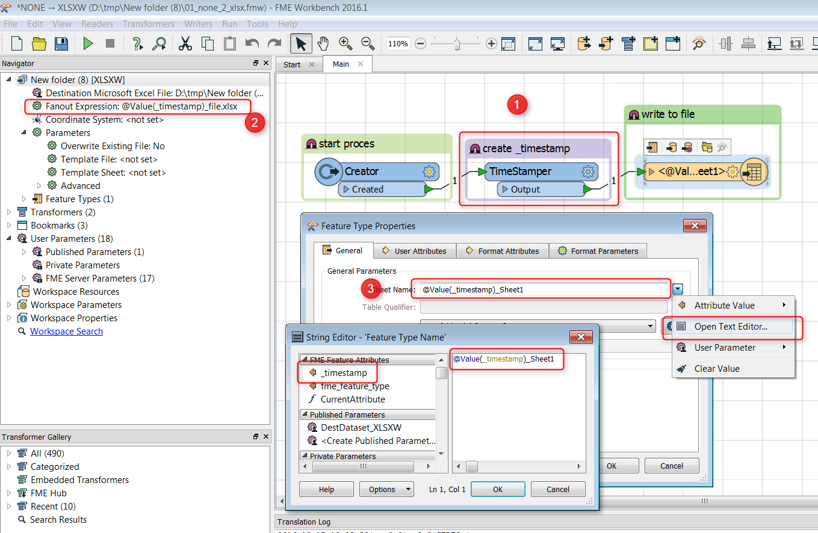
Task: Expand Bookmarks (3) in Navigator
Action: (9, 225)
